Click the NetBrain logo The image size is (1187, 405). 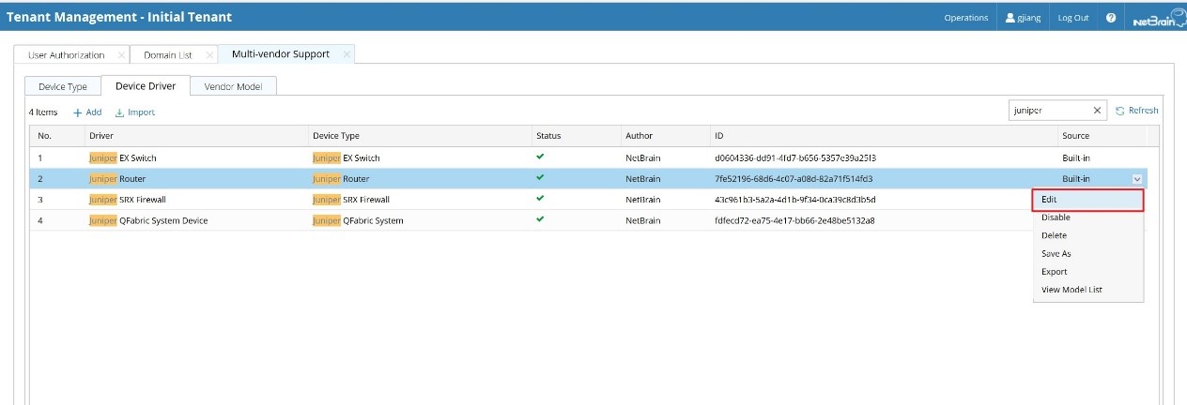click(1159, 19)
